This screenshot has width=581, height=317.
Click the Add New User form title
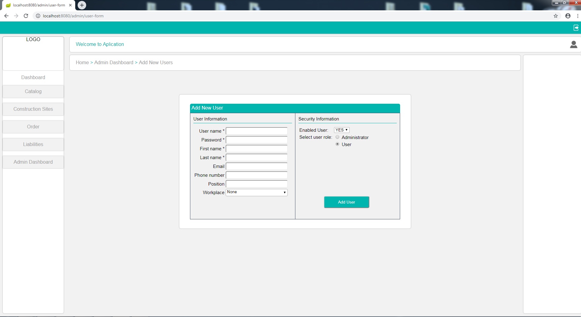[207, 108]
